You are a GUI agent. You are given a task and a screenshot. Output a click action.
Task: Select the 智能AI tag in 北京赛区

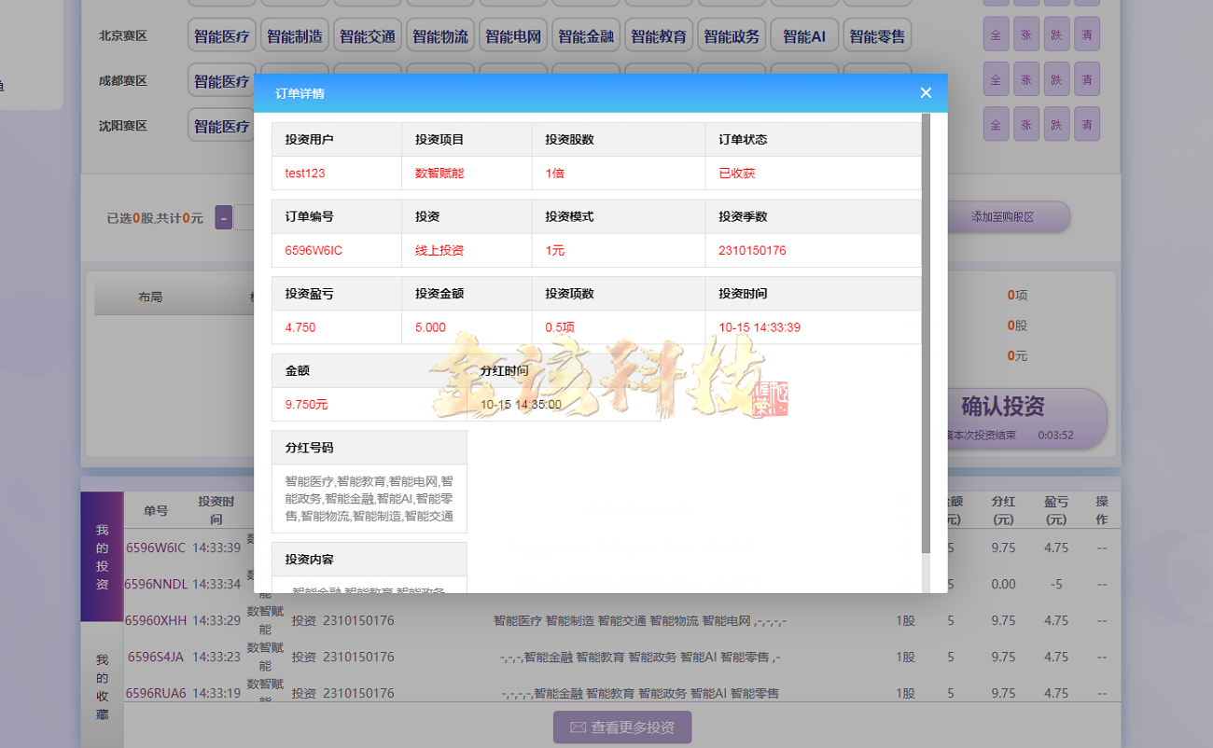pyautogui.click(x=804, y=34)
